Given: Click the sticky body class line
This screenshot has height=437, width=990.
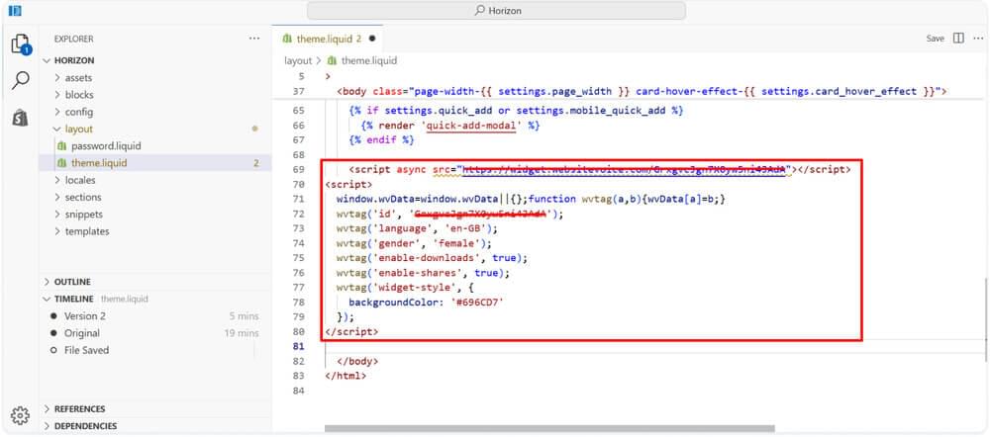Looking at the screenshot, I should coord(643,91).
